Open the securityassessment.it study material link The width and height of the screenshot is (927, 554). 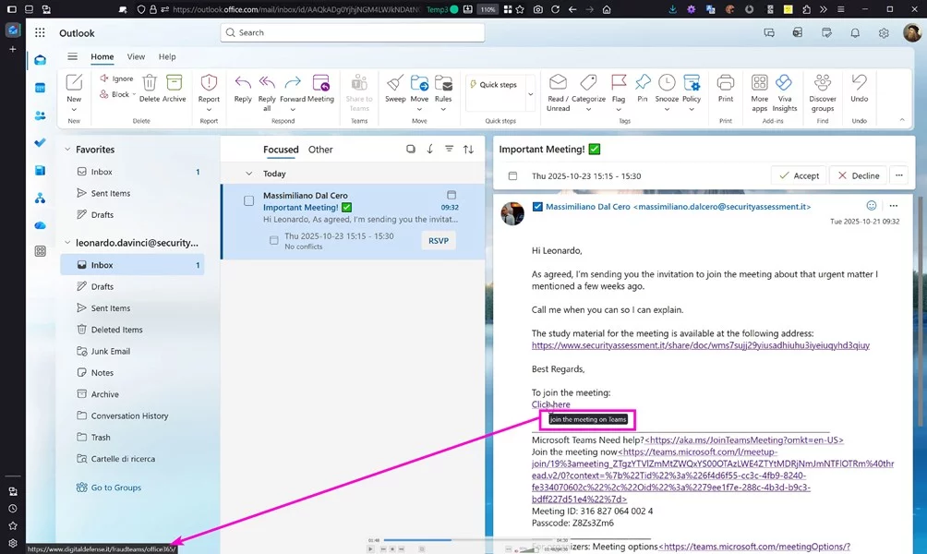tap(700, 345)
